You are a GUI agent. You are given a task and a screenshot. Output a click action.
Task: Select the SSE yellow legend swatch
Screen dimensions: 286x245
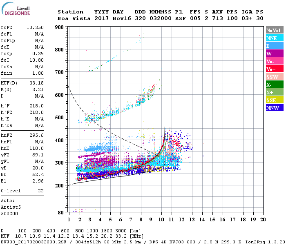click(x=275, y=100)
